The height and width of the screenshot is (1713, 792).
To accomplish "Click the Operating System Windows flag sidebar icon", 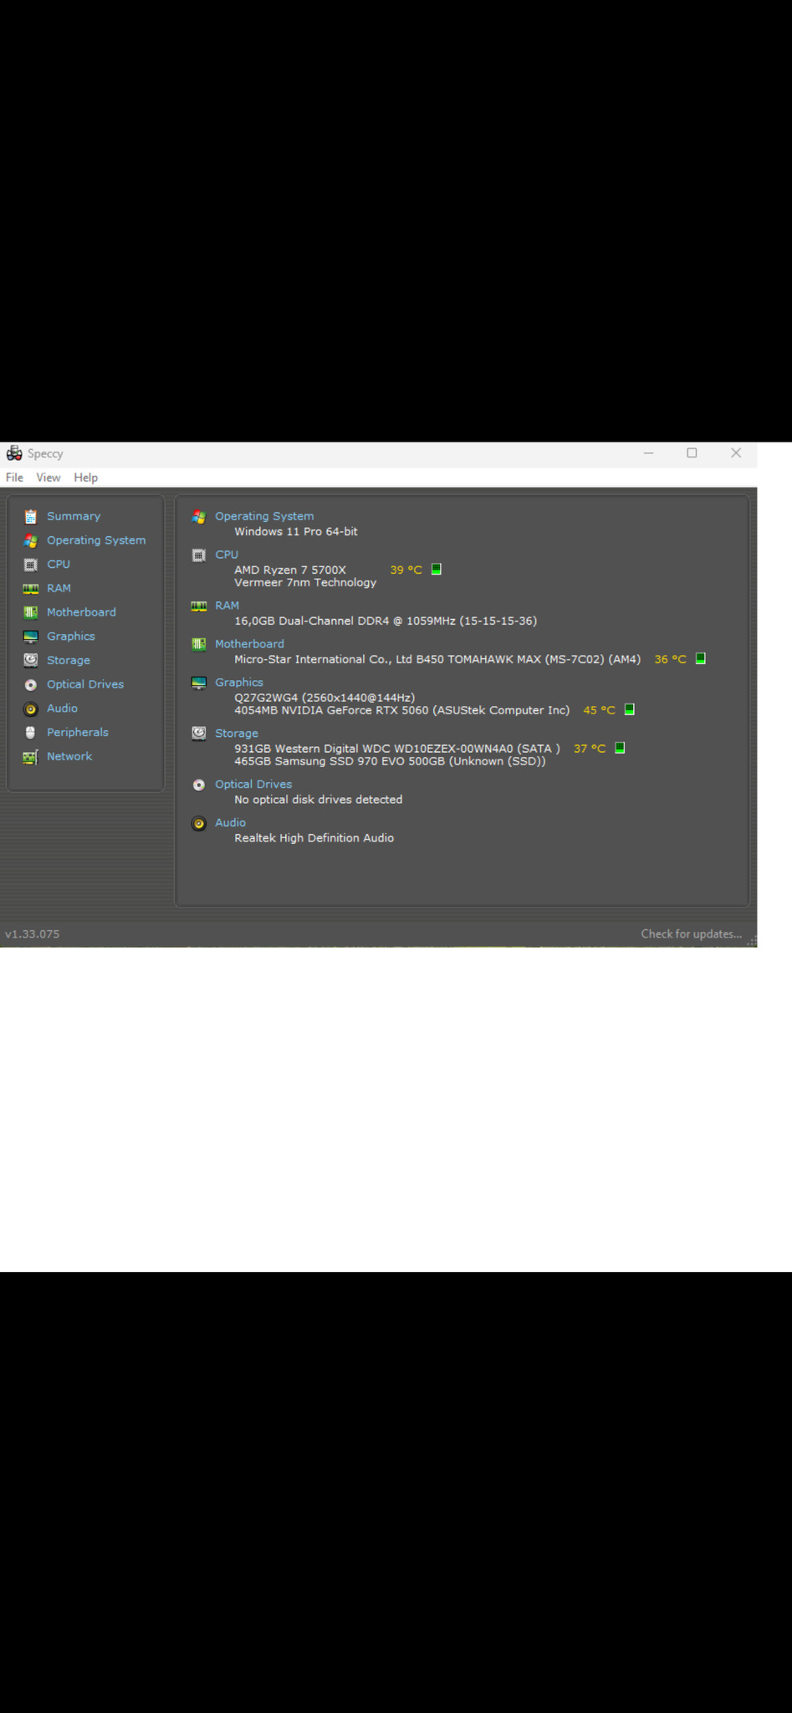I will point(31,540).
